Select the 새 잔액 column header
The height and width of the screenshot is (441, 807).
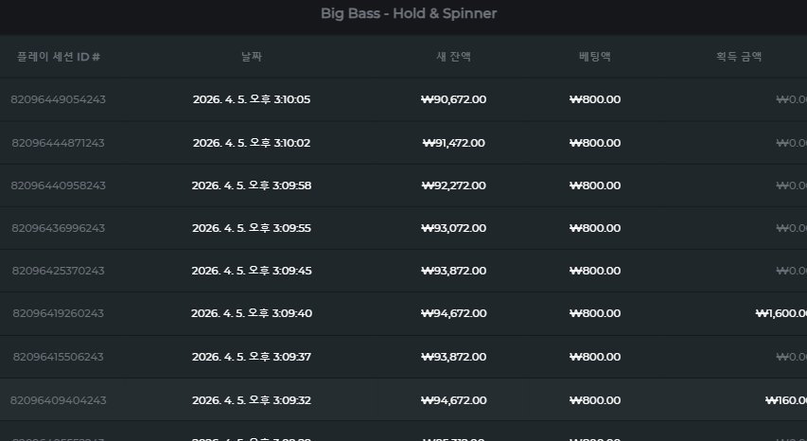click(x=453, y=57)
